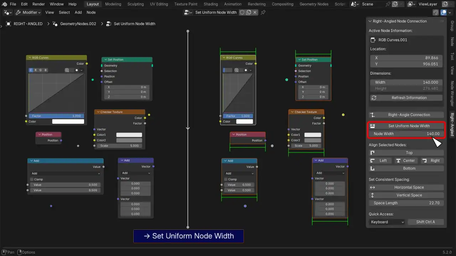Click the Blender logo icon in menu bar
Viewport: 456px width, 256px height.
pyautogui.click(x=4, y=4)
